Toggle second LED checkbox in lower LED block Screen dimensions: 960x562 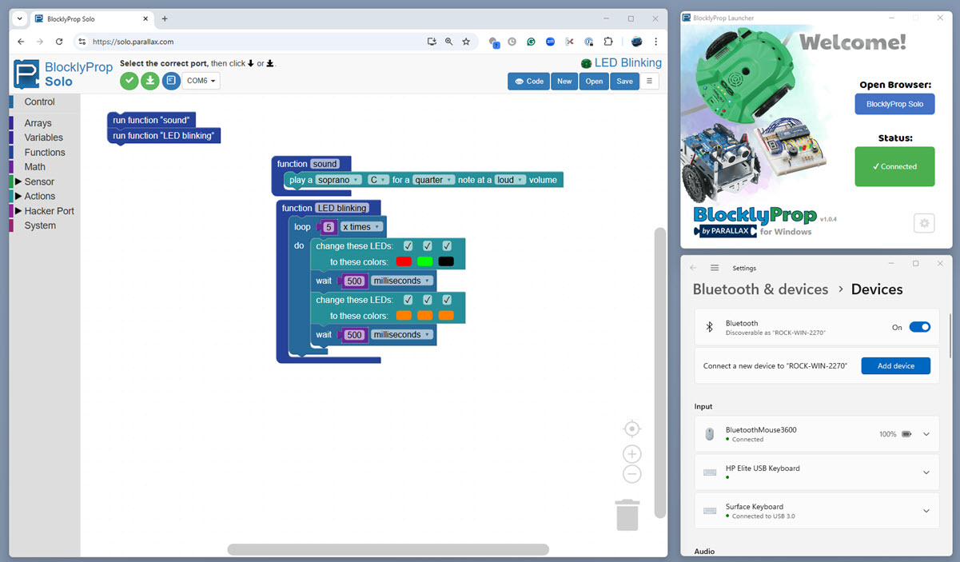428,300
